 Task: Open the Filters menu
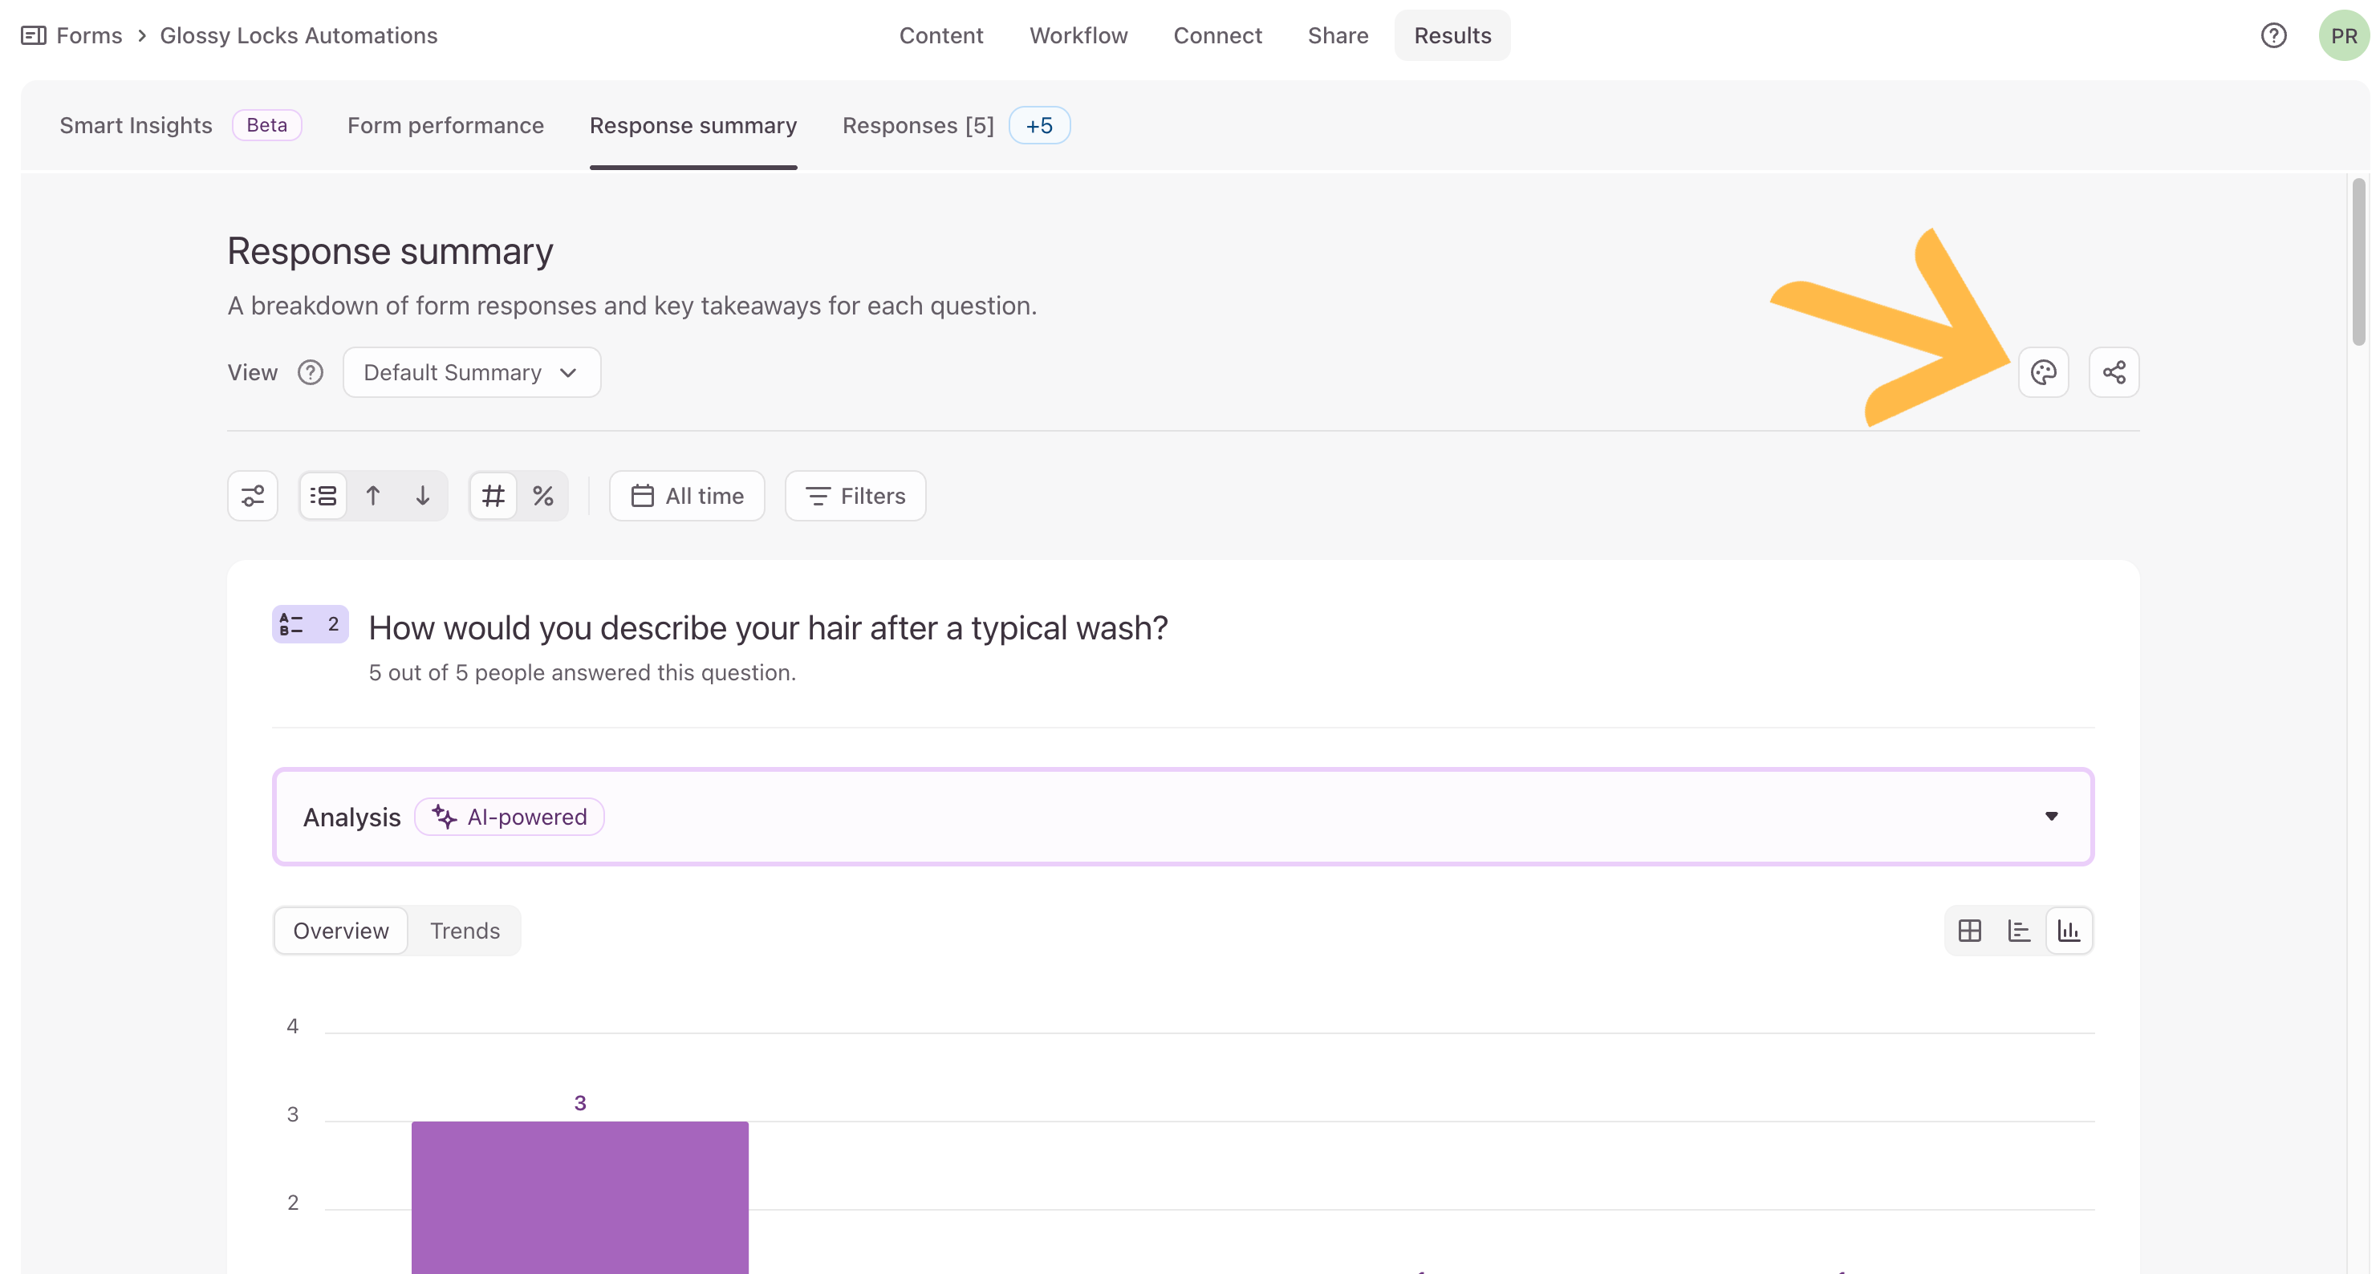(855, 496)
